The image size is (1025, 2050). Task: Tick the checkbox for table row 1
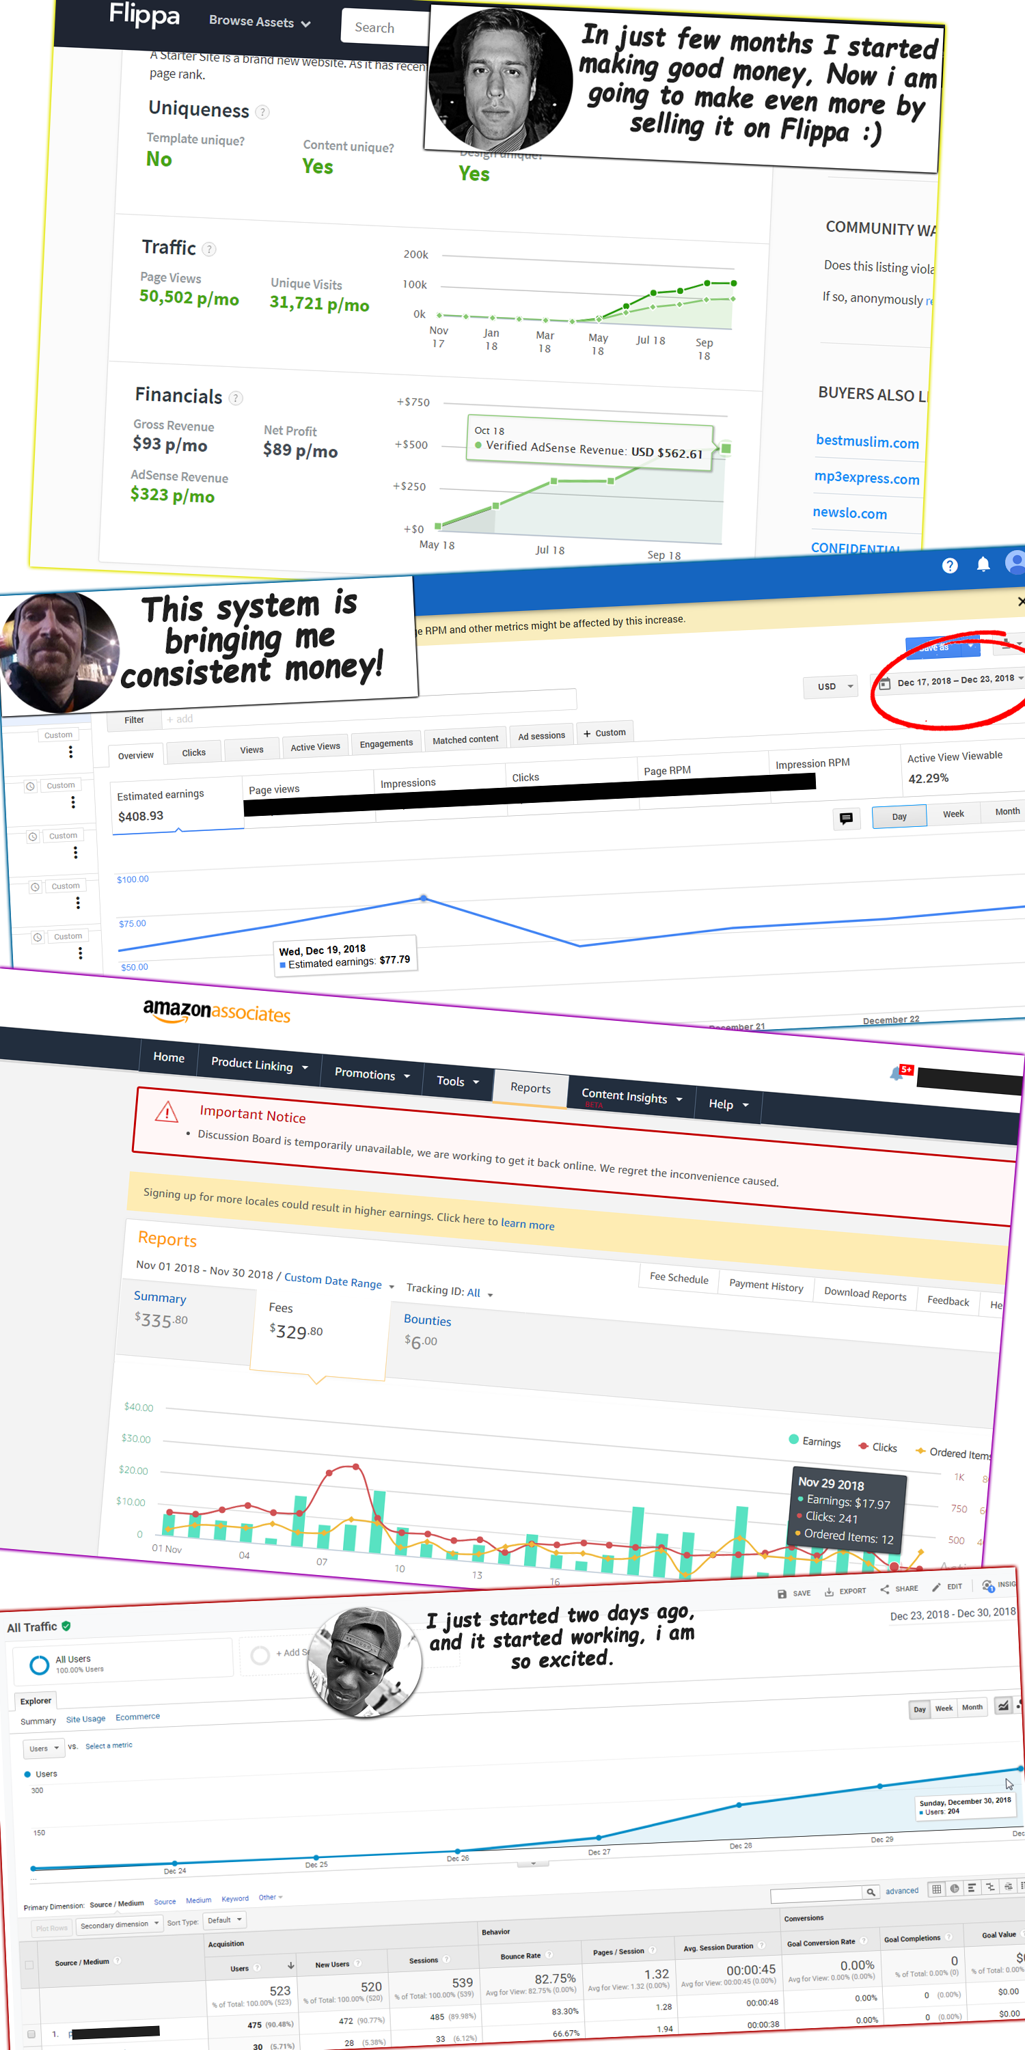[31, 2034]
